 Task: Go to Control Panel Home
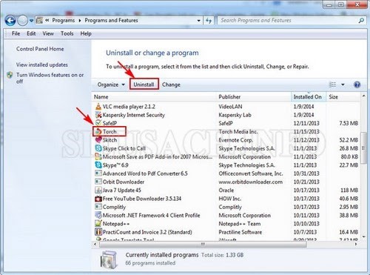coord(40,49)
